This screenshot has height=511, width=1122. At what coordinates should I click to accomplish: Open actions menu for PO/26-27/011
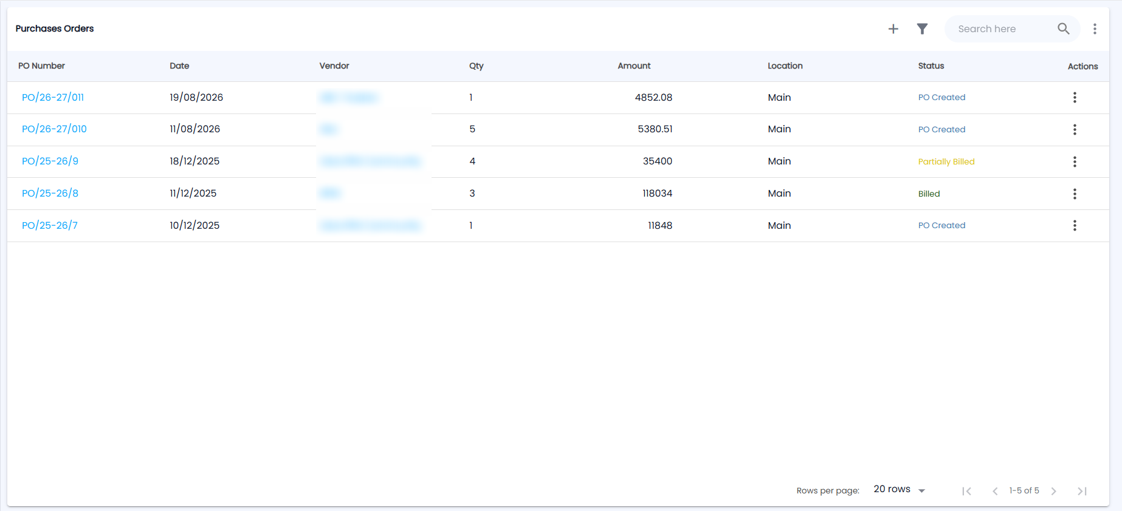click(1075, 97)
